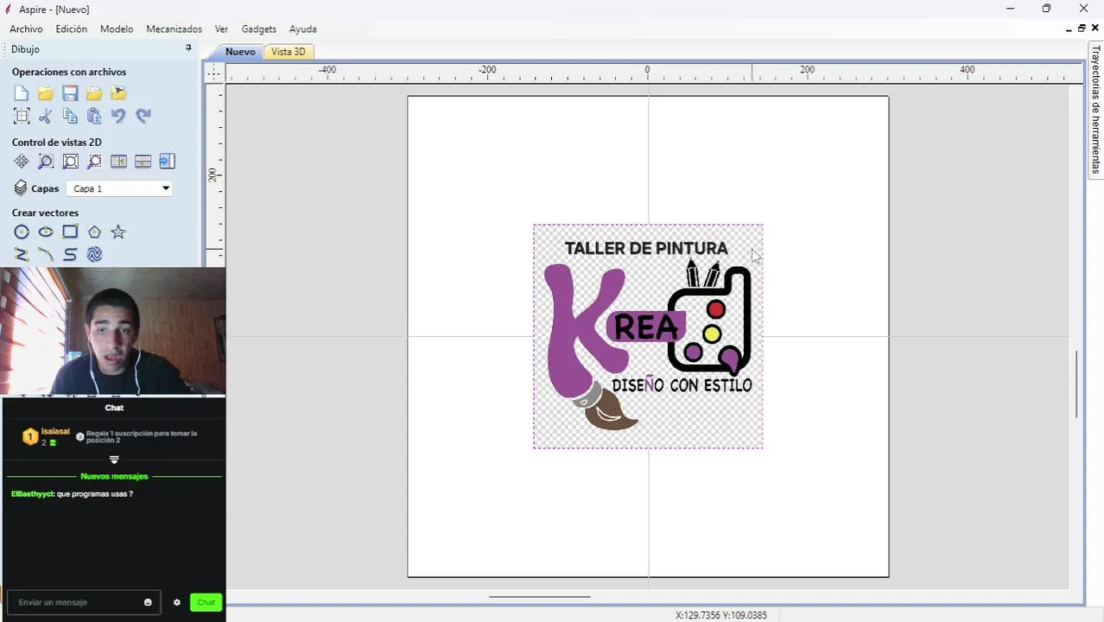
Task: Select the Draw rectangle tool
Action: click(x=70, y=232)
